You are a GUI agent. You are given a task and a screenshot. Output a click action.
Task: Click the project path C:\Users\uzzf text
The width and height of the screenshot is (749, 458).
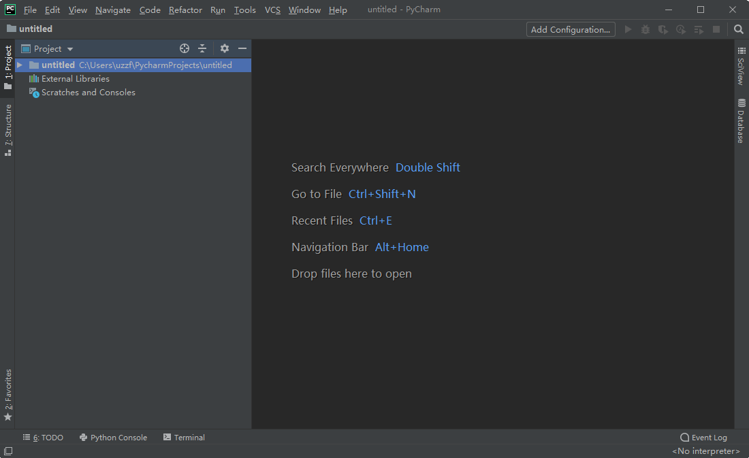tap(155, 65)
